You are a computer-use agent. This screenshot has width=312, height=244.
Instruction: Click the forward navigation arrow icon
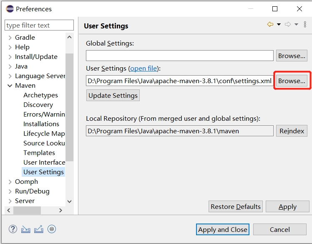287,25
